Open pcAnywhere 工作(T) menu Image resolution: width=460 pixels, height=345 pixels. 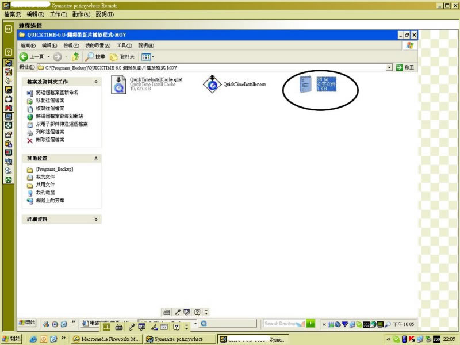(59, 14)
